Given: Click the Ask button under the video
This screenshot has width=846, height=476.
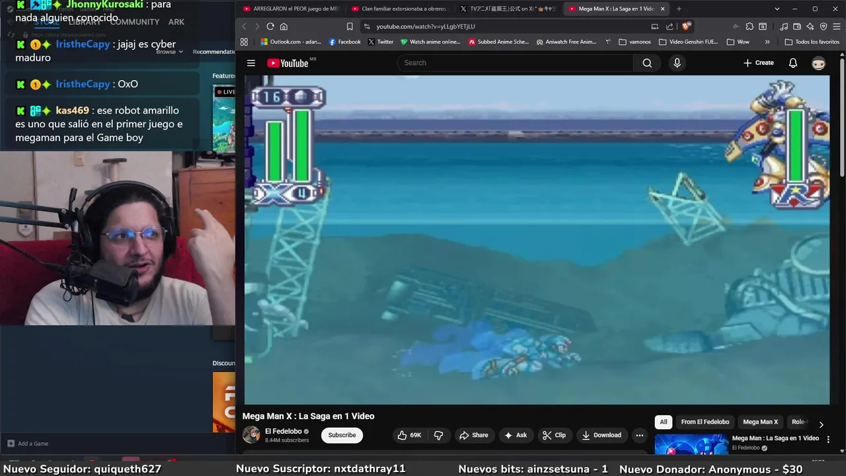Looking at the screenshot, I should (516, 435).
